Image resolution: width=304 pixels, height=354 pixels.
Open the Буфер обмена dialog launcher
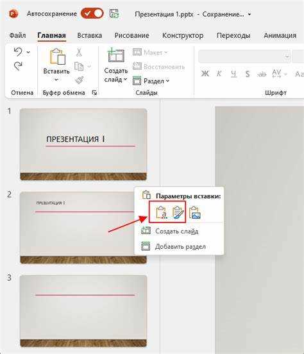(x=94, y=93)
